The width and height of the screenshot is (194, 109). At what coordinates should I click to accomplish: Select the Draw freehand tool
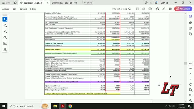click(x=5, y=38)
